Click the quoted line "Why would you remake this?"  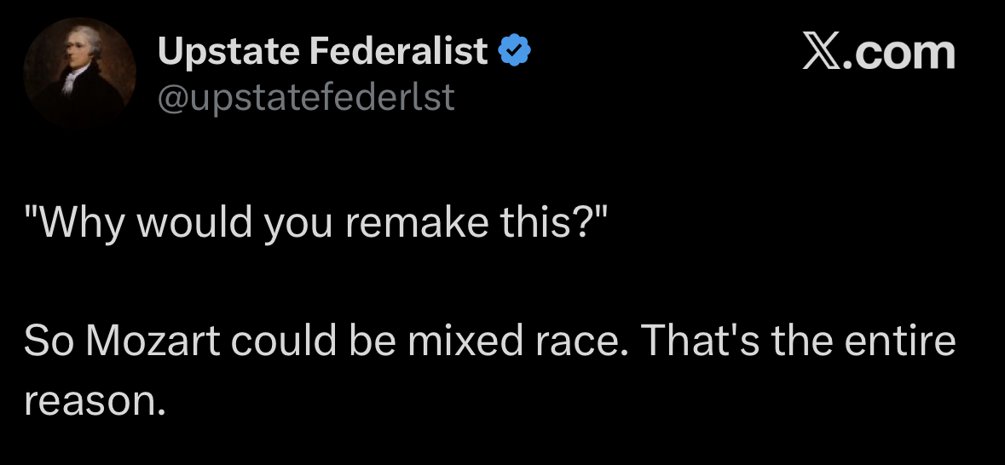[317, 223]
